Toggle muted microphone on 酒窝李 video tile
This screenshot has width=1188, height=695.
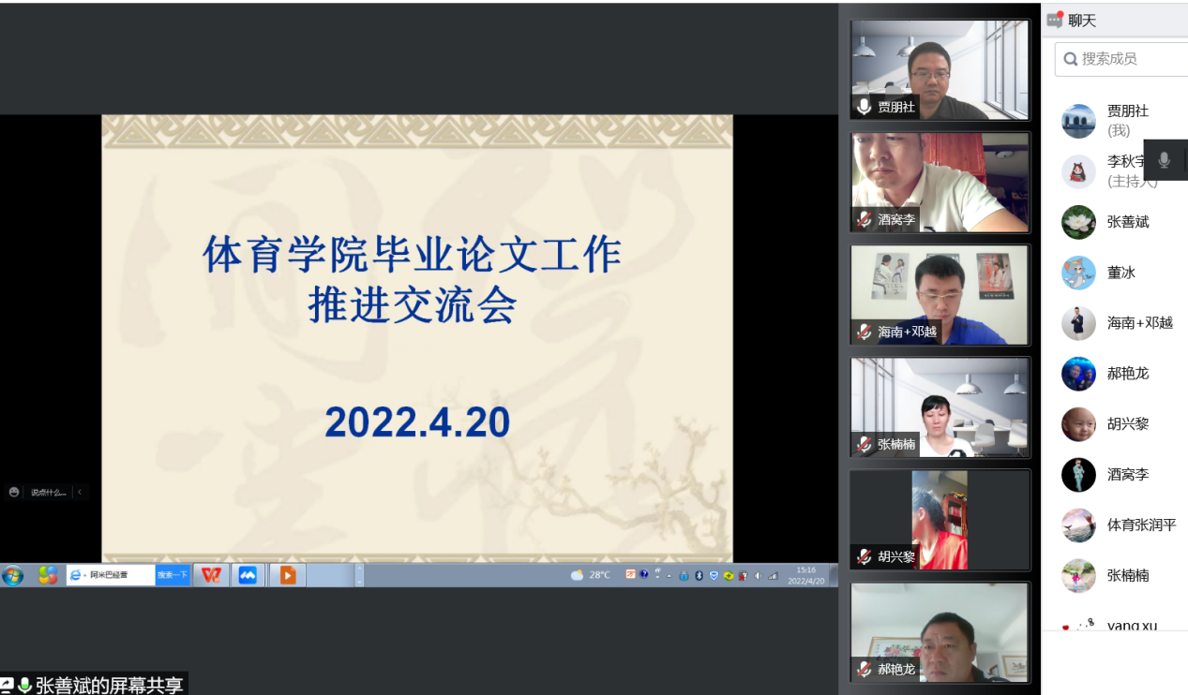[864, 219]
